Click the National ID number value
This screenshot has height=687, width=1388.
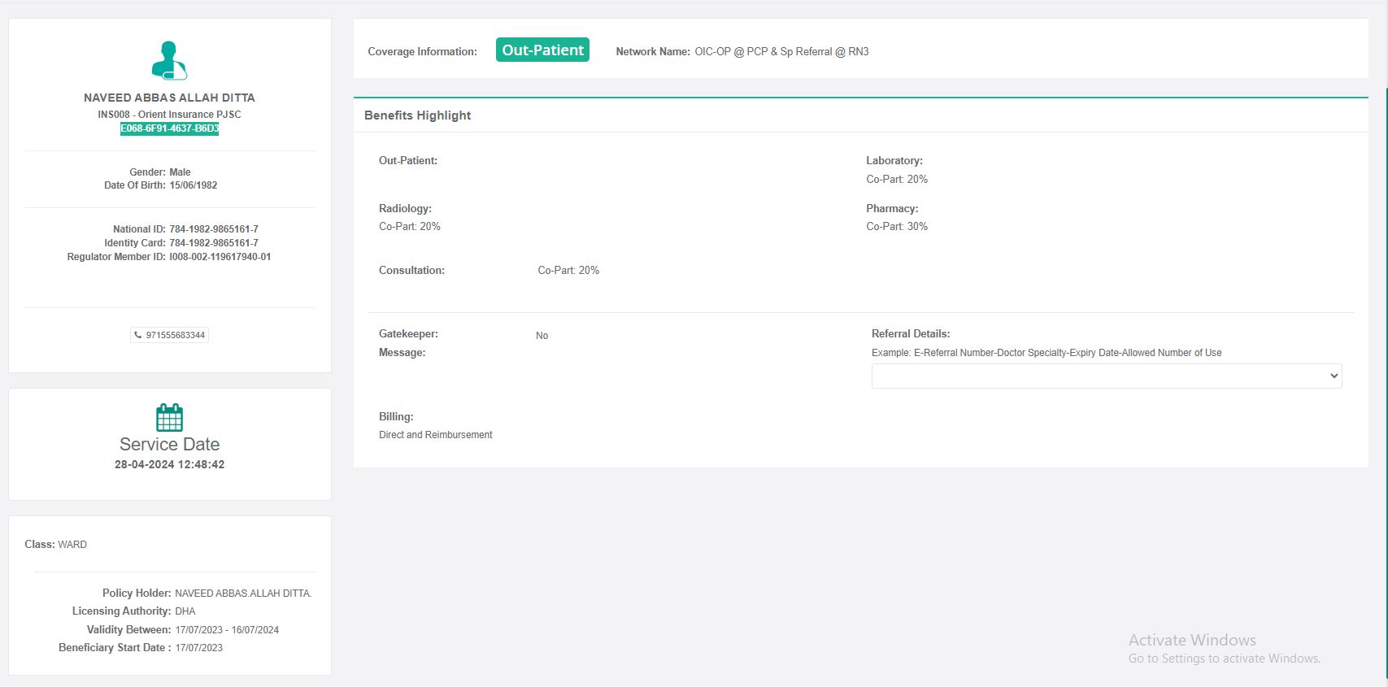[214, 229]
